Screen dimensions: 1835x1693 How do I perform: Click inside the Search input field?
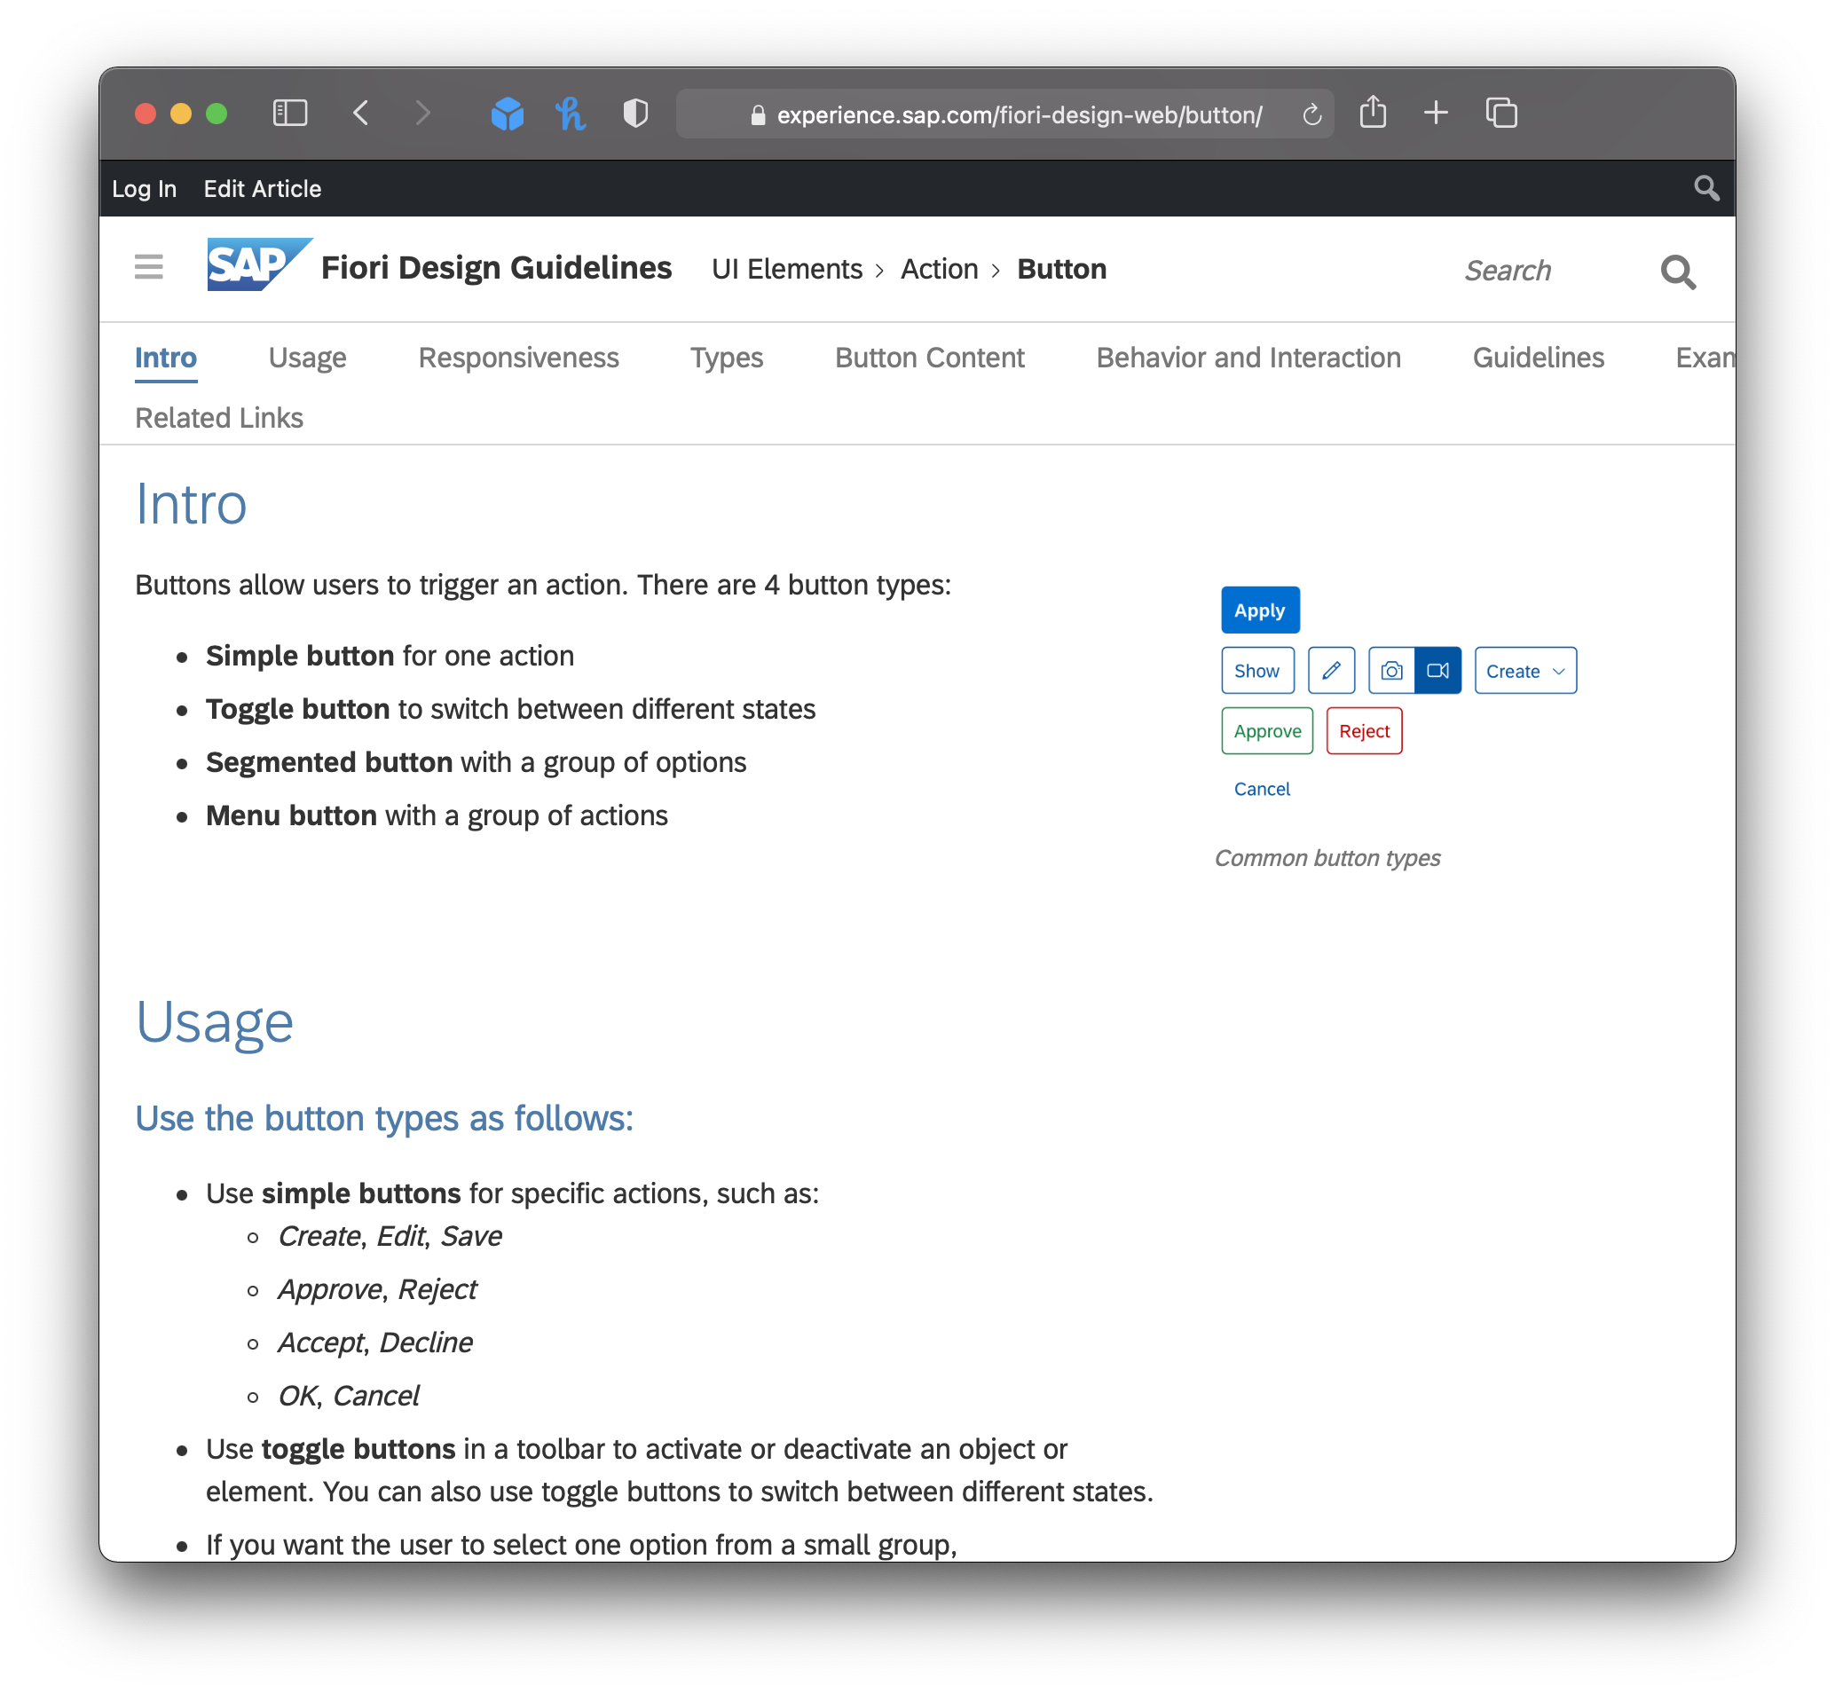[x=1508, y=271]
